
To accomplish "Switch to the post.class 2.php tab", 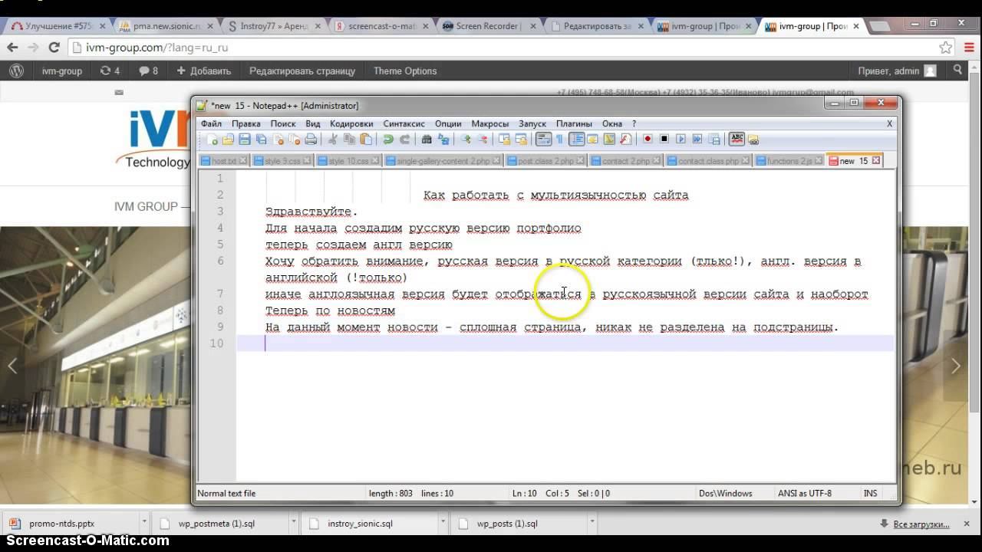I will [x=545, y=161].
